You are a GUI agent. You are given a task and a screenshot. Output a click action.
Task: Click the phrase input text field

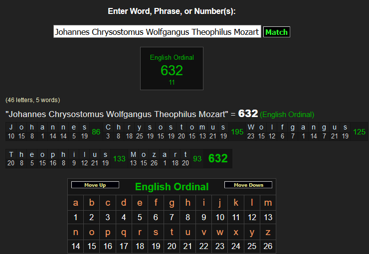pos(157,32)
